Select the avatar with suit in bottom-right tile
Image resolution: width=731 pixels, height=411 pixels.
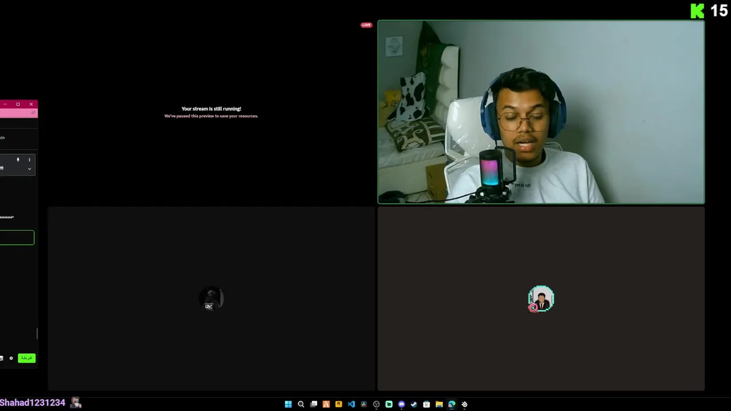(541, 299)
